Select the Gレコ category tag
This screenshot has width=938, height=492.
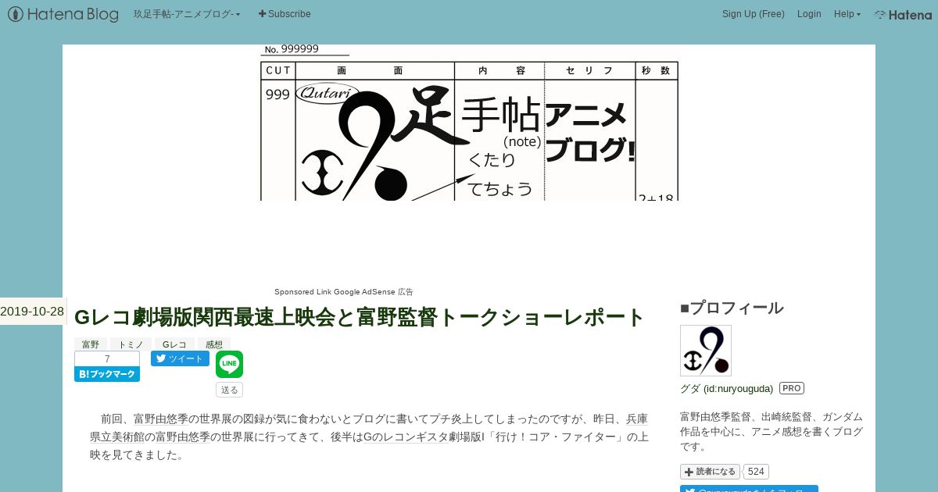[x=174, y=344]
